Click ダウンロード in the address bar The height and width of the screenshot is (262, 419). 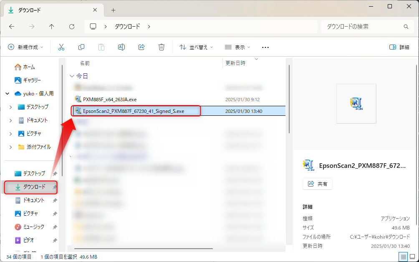[127, 26]
